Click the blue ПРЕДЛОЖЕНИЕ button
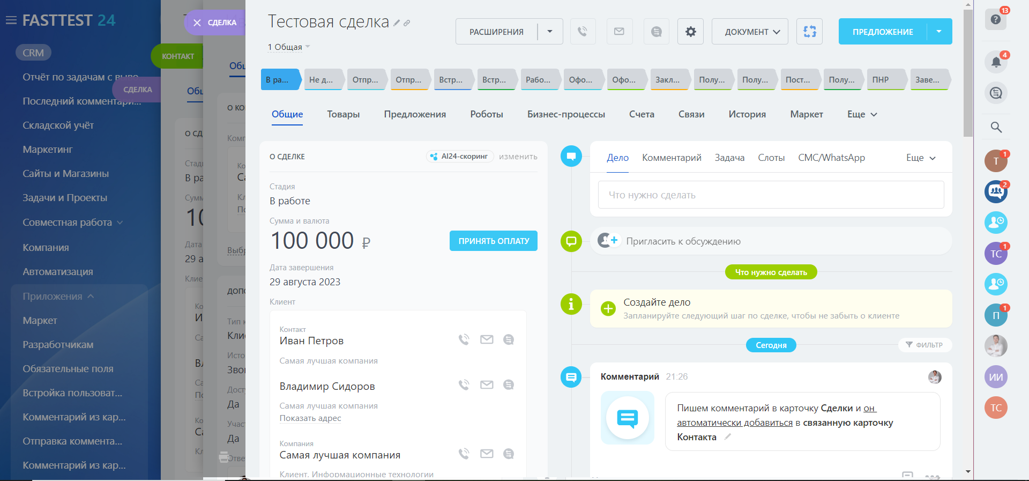Viewport: 1029px width, 481px height. click(x=883, y=32)
